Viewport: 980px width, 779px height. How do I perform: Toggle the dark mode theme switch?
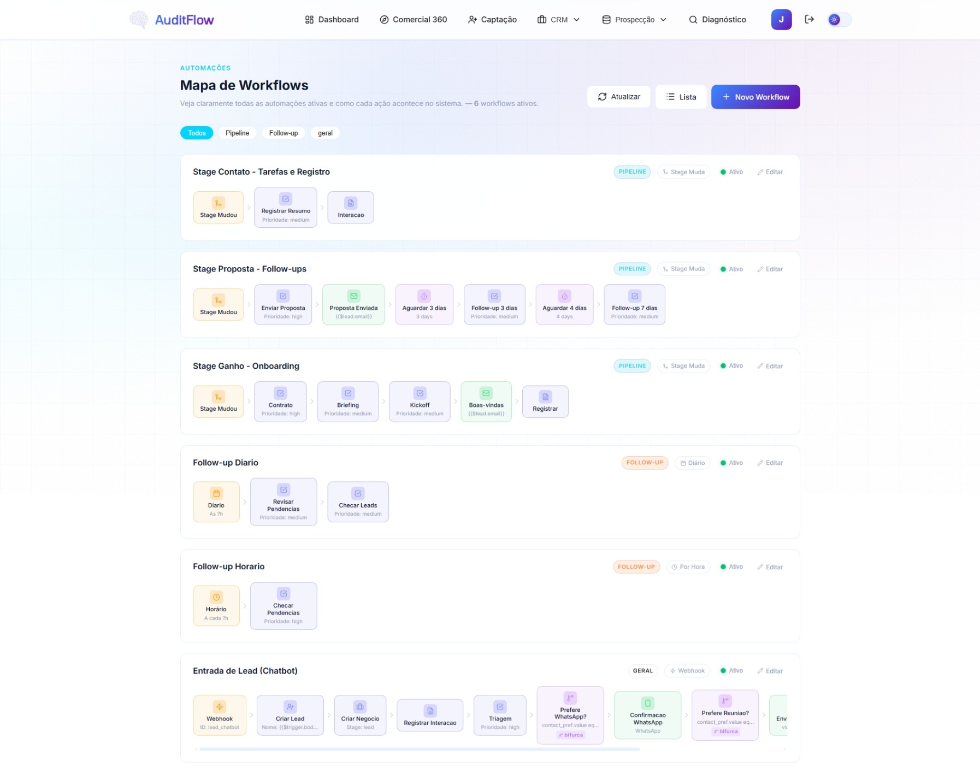click(839, 20)
